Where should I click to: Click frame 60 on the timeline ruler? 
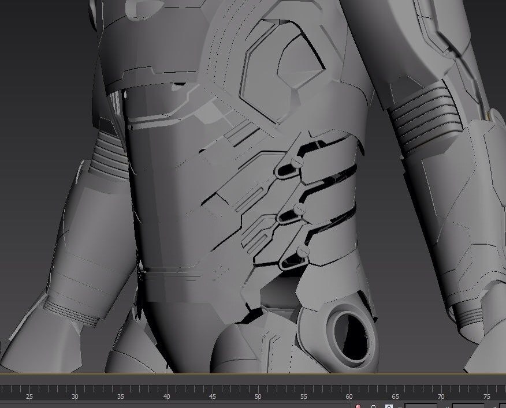click(349, 396)
